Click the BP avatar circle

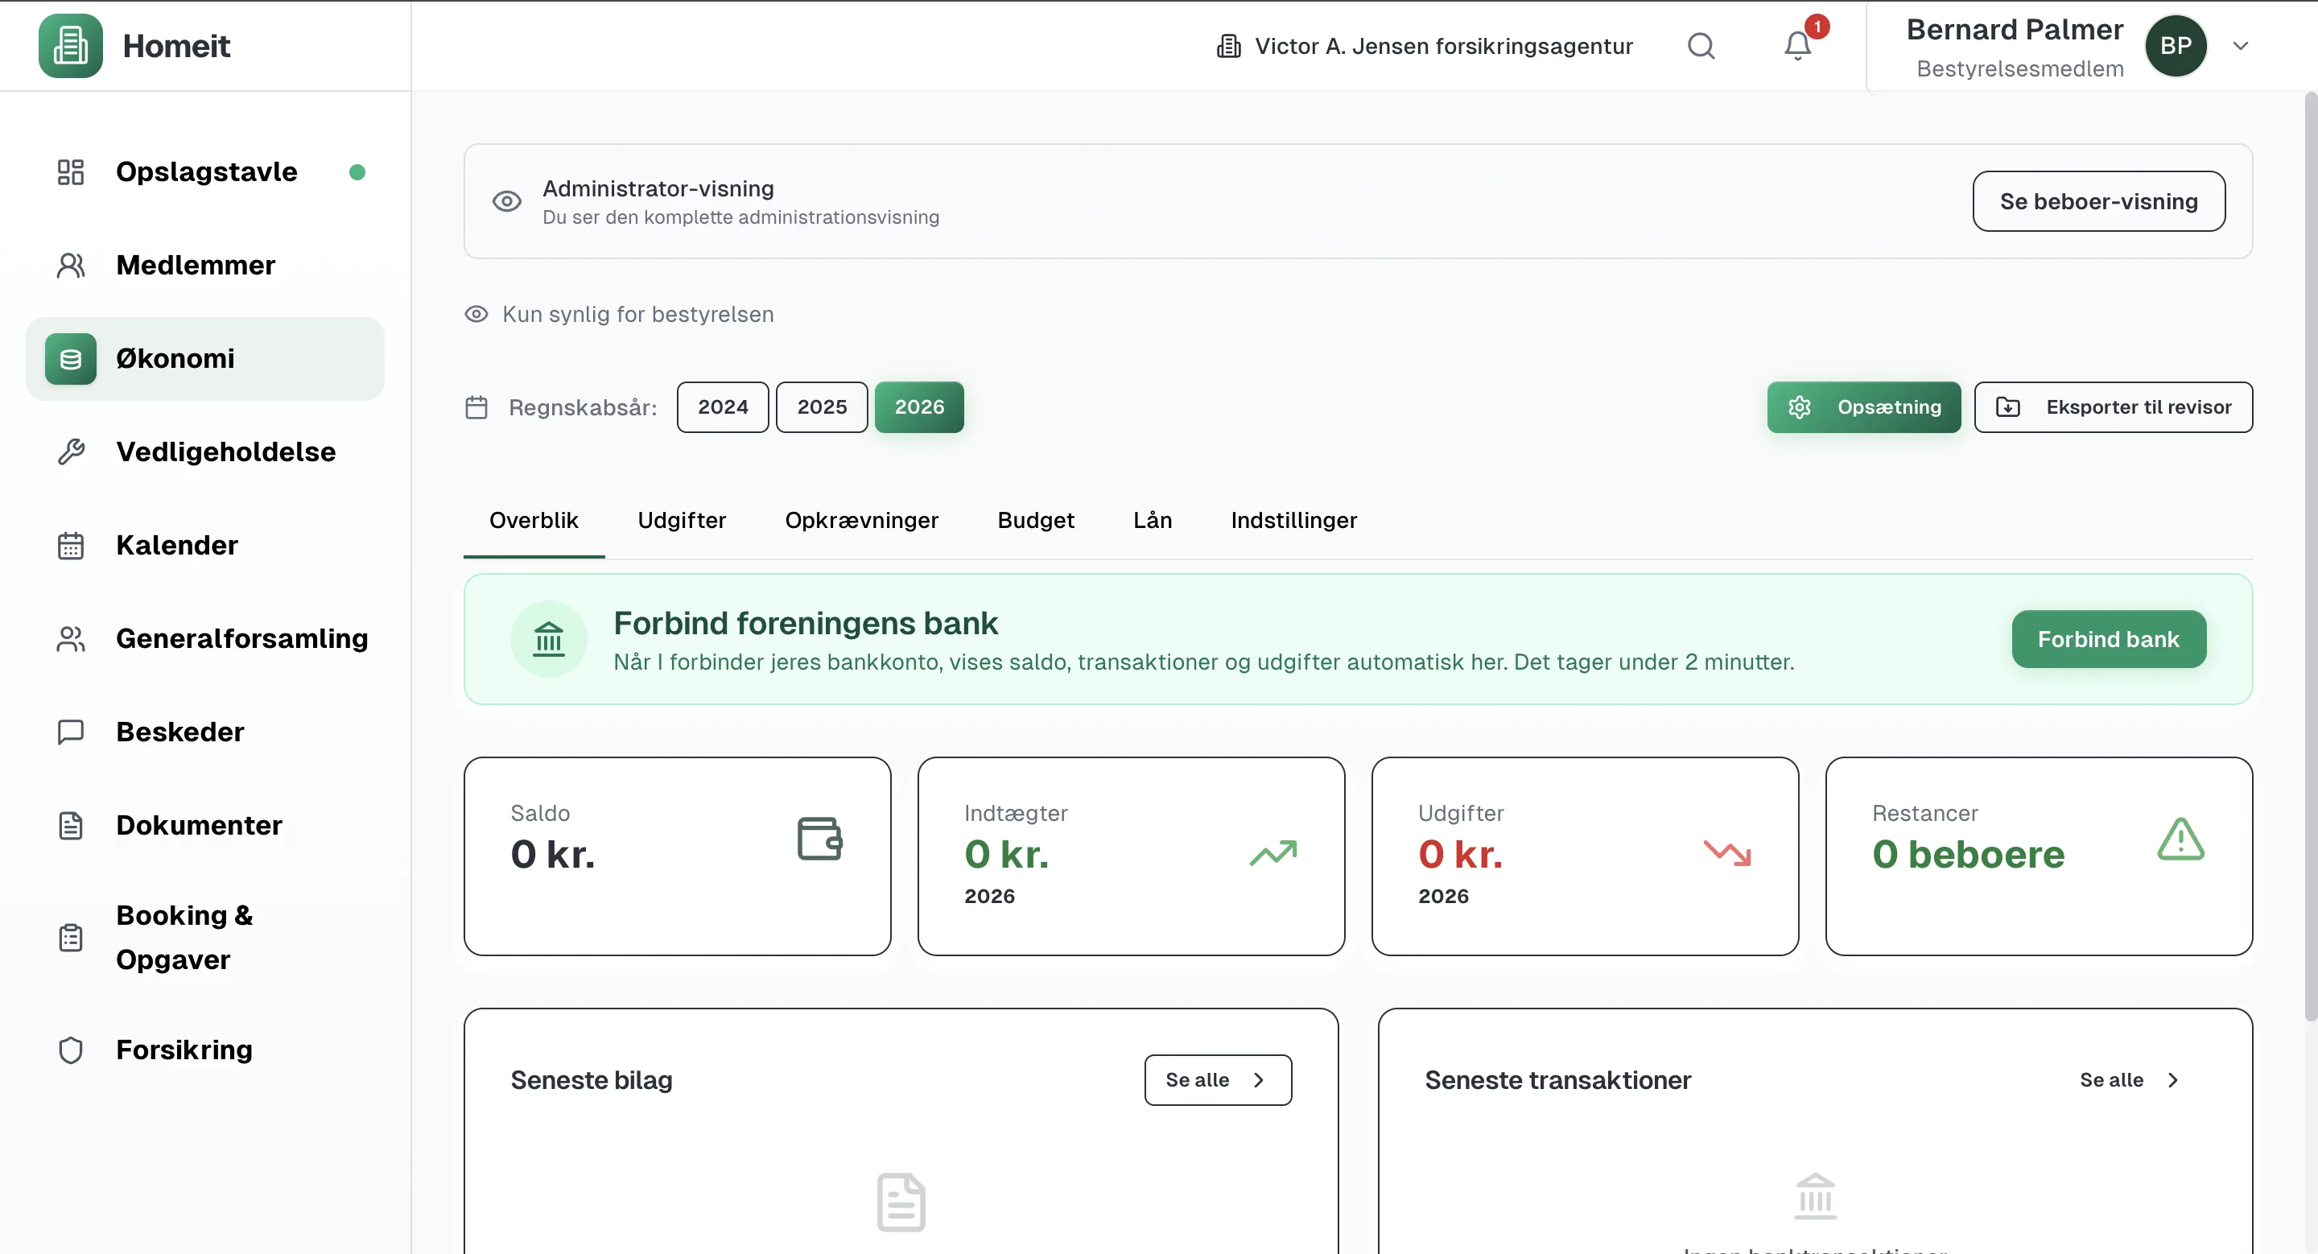click(2176, 46)
